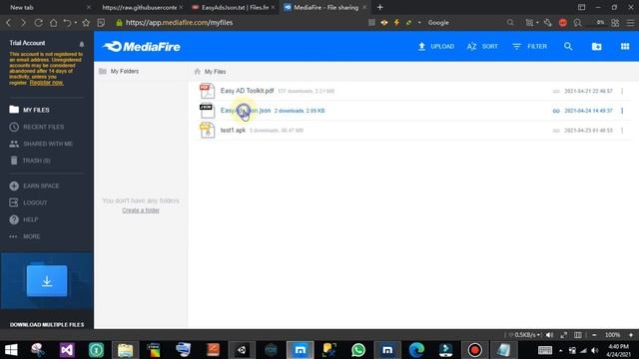This screenshot has width=639, height=359.
Task: Click the MediaFire logo
Action: pyautogui.click(x=142, y=47)
